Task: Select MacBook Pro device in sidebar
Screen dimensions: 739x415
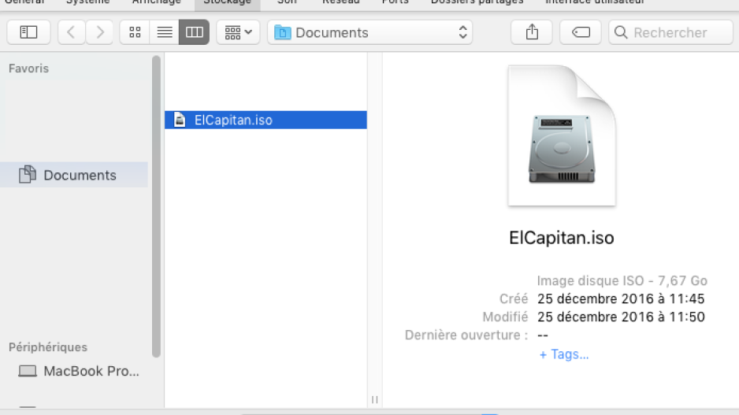Action: click(74, 371)
